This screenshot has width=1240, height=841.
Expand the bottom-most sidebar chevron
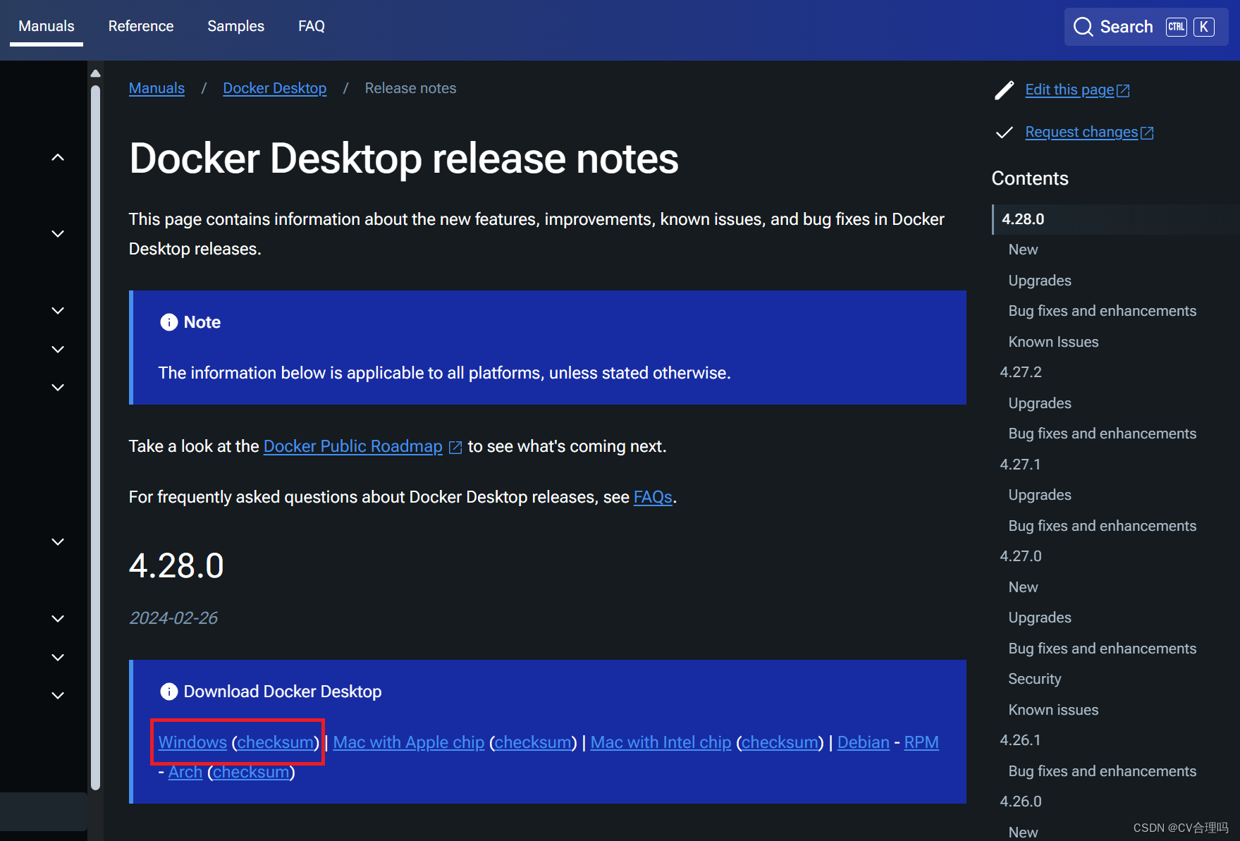point(58,695)
